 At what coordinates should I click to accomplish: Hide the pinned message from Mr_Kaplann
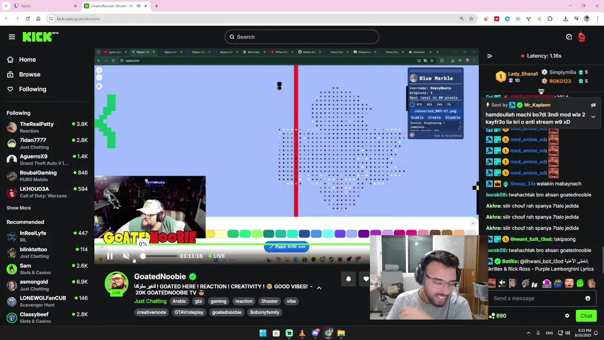click(x=593, y=105)
